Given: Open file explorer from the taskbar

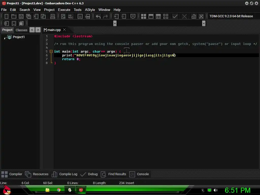Looking at the screenshot, I should tap(47, 190).
